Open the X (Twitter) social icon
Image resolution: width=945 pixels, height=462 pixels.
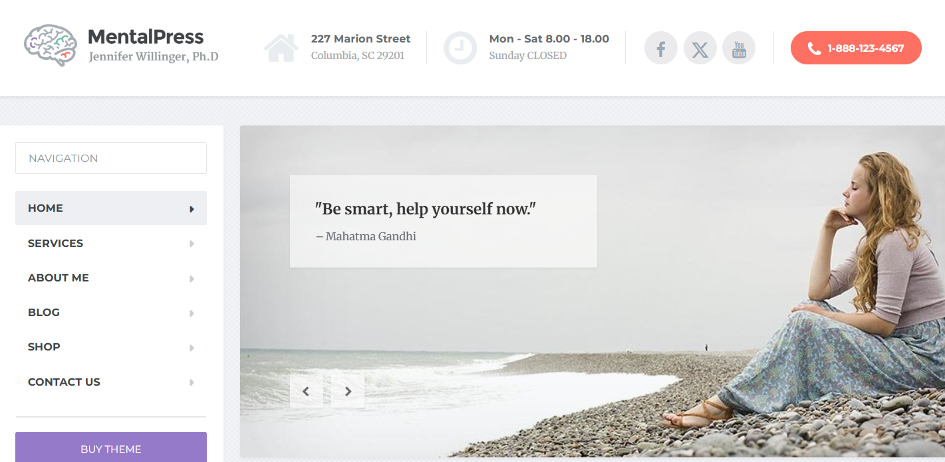tap(700, 48)
